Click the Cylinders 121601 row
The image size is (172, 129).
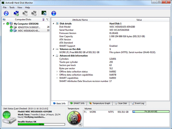pos(110,59)
